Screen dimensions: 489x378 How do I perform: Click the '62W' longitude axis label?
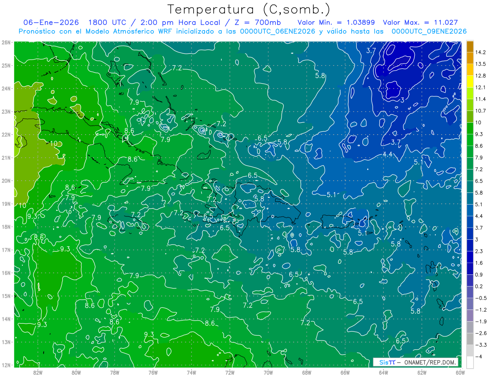(x=422, y=372)
